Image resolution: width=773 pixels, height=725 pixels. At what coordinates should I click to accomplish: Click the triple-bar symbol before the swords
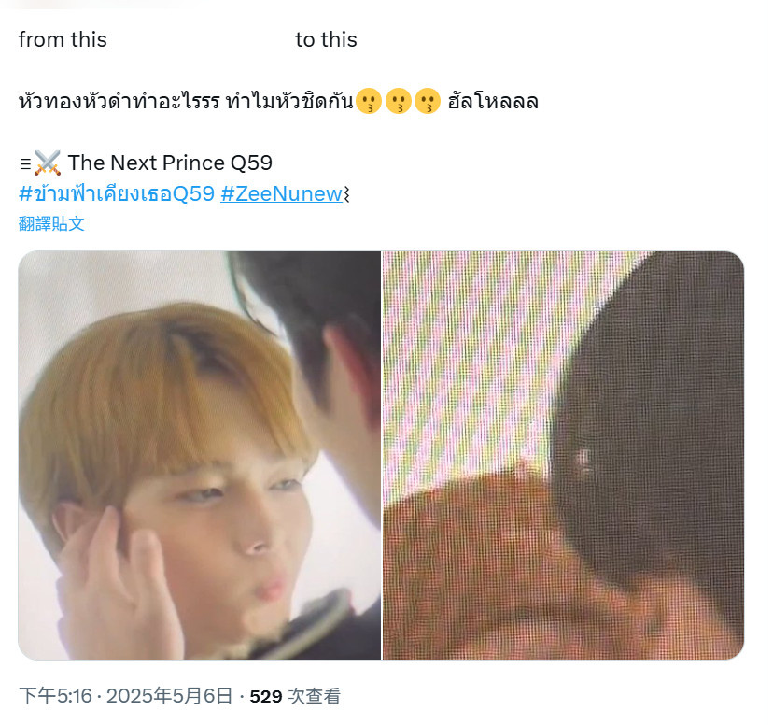pyautogui.click(x=25, y=163)
